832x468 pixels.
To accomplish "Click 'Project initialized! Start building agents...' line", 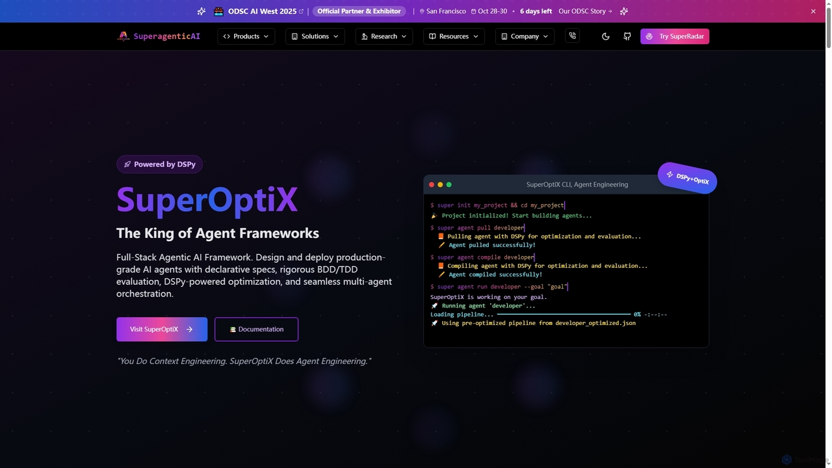I will coord(512,216).
